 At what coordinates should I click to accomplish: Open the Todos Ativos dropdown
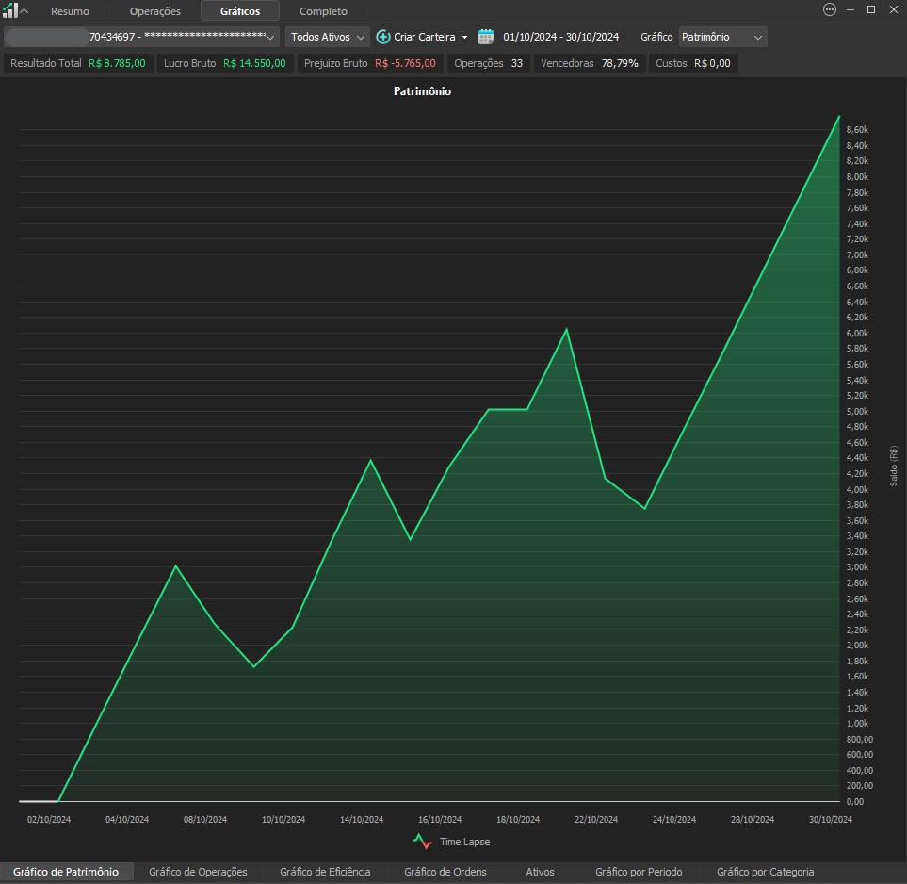(x=328, y=37)
